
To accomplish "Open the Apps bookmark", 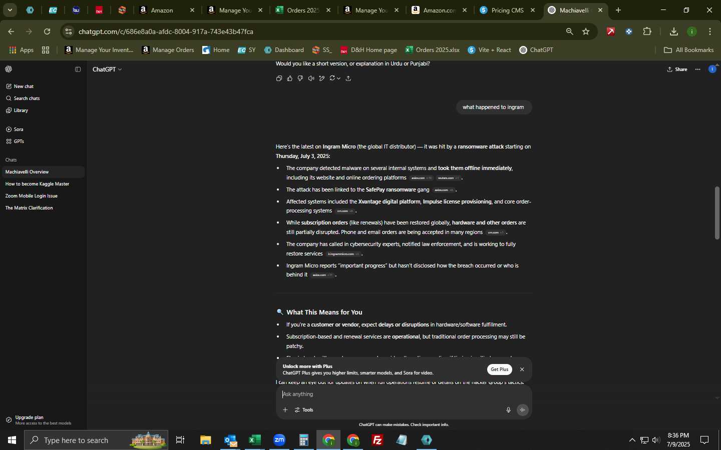I will [x=22, y=50].
